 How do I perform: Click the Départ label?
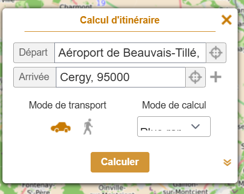[x=34, y=53]
